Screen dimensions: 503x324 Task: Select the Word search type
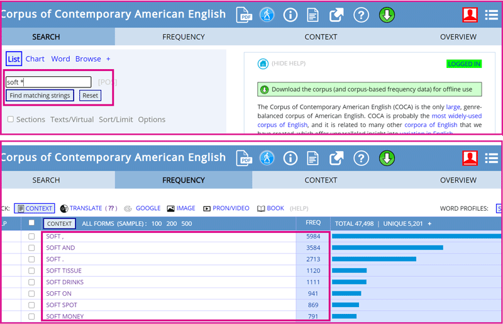point(60,59)
